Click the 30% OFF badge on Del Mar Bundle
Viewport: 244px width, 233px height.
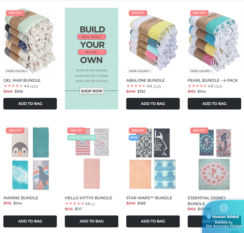point(15,13)
